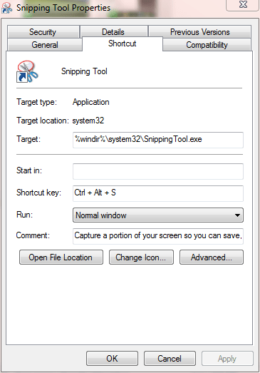Click the 'Shortcut key:' label
The height and width of the screenshot is (373, 260).
[x=38, y=193]
